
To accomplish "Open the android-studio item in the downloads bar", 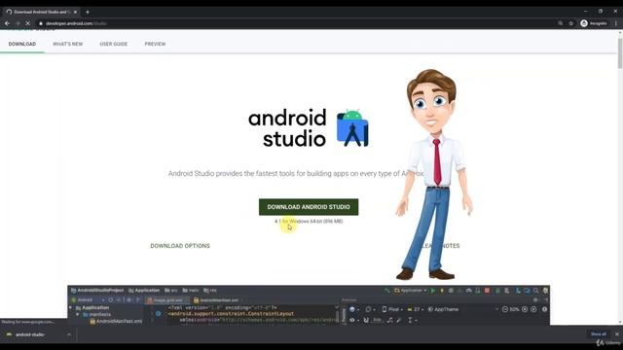I will (32, 334).
